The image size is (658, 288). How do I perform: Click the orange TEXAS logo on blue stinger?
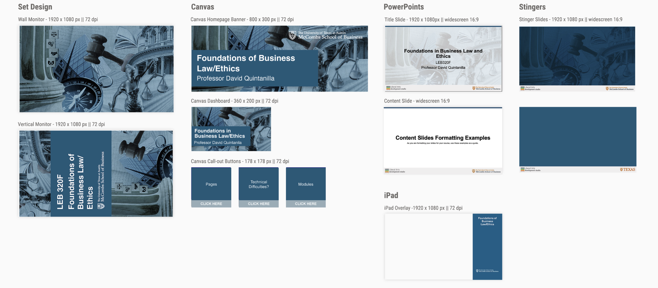pyautogui.click(x=627, y=170)
